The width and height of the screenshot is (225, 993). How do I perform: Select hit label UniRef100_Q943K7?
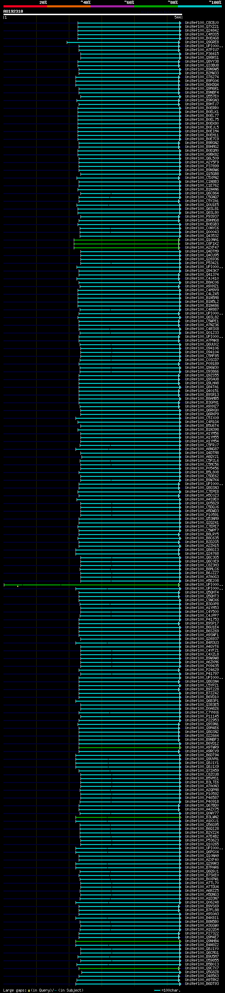tap(202, 270)
